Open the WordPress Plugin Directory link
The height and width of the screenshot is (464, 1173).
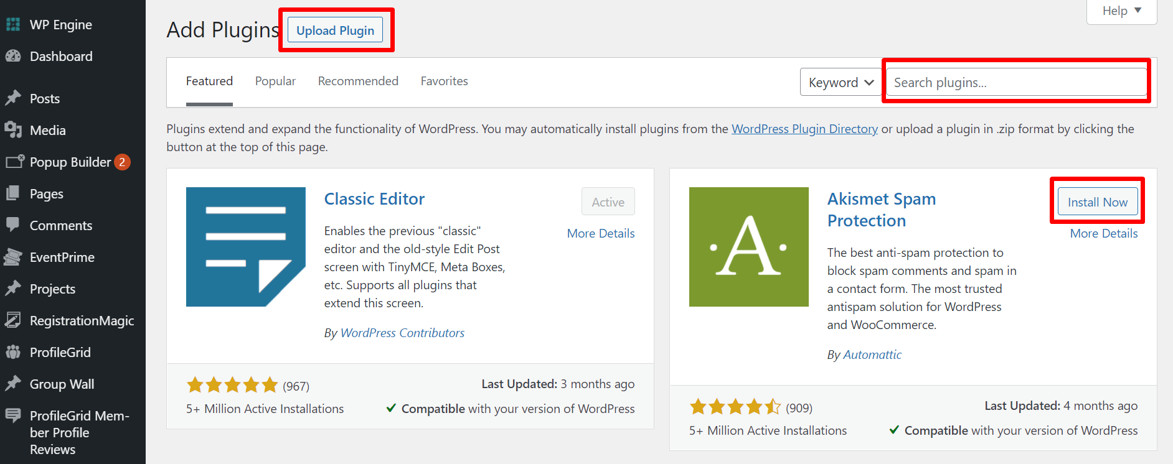point(804,129)
